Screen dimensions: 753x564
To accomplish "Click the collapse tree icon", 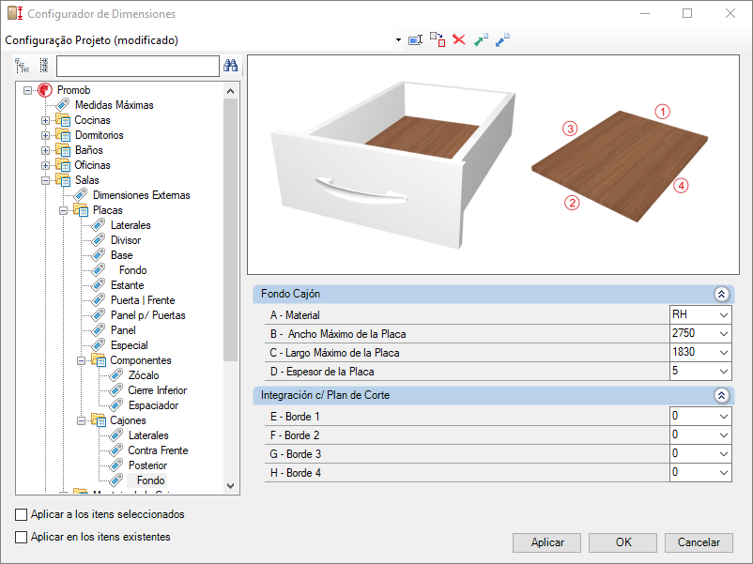I will [x=44, y=66].
